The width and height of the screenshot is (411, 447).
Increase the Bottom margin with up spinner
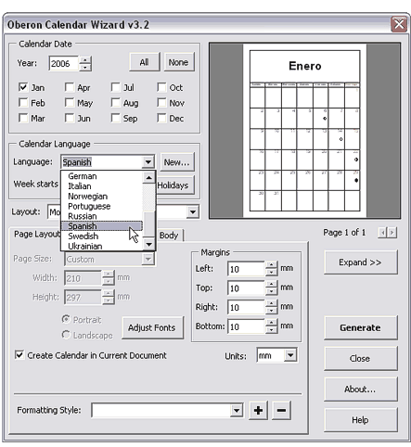pos(271,323)
